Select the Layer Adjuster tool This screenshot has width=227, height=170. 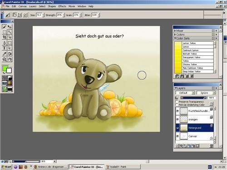[10, 27]
